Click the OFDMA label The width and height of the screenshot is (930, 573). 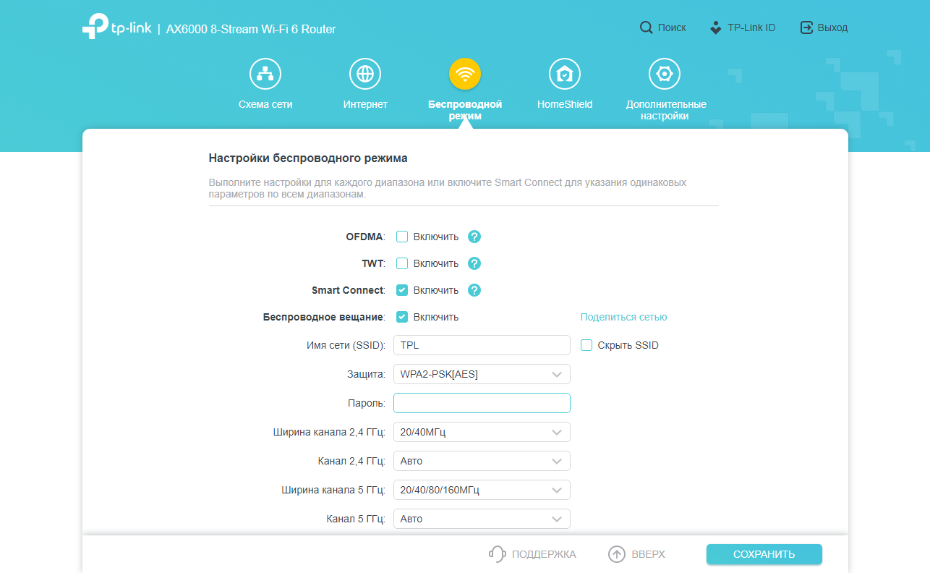(x=364, y=237)
